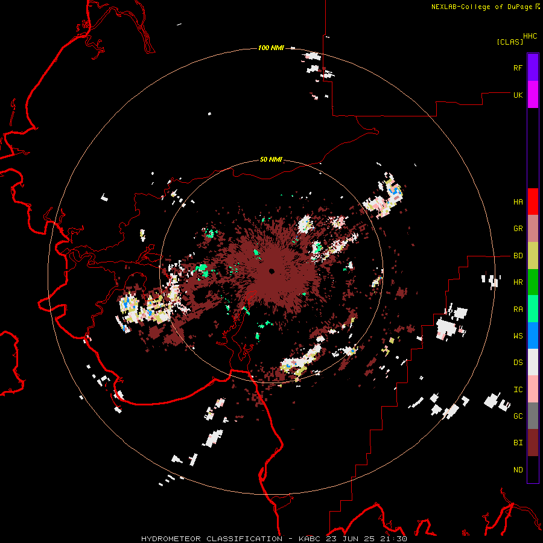Screen dimensions: 543x543
Task: Select the GR dusty-pink legend swatch
Action: (533, 229)
